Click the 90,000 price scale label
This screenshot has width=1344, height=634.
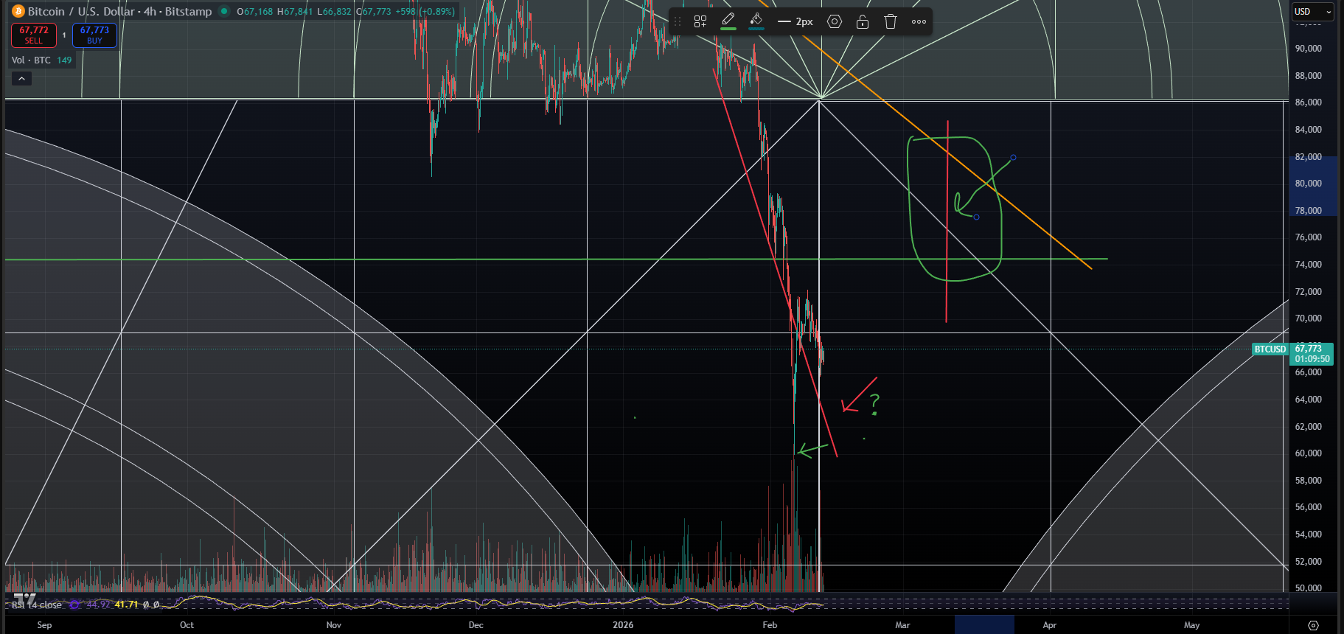coord(1308,48)
